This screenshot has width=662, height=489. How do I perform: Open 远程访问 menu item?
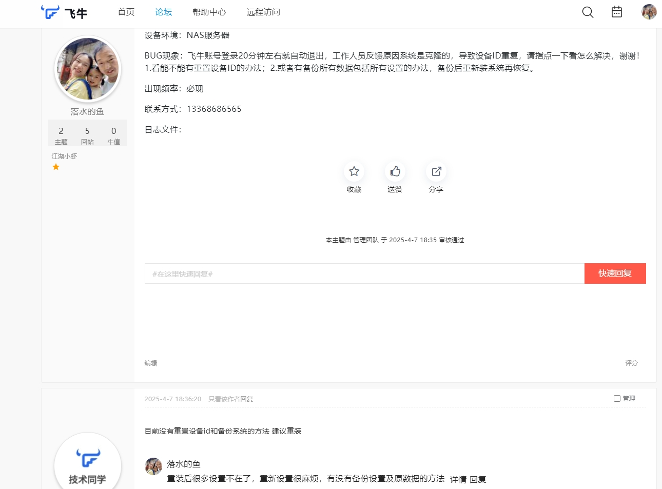point(263,12)
